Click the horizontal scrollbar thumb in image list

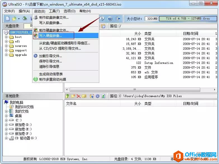(x=135, y=90)
